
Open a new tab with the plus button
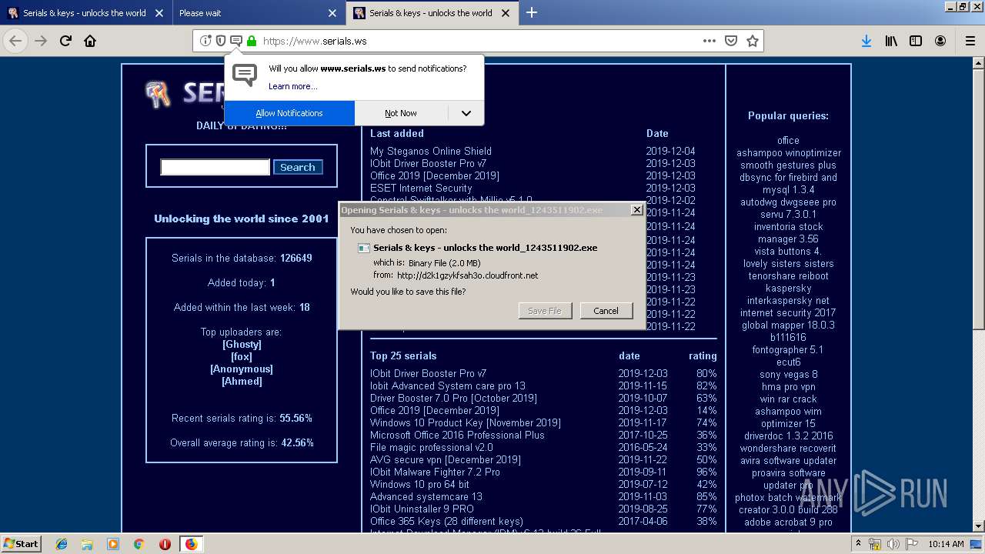coord(532,12)
